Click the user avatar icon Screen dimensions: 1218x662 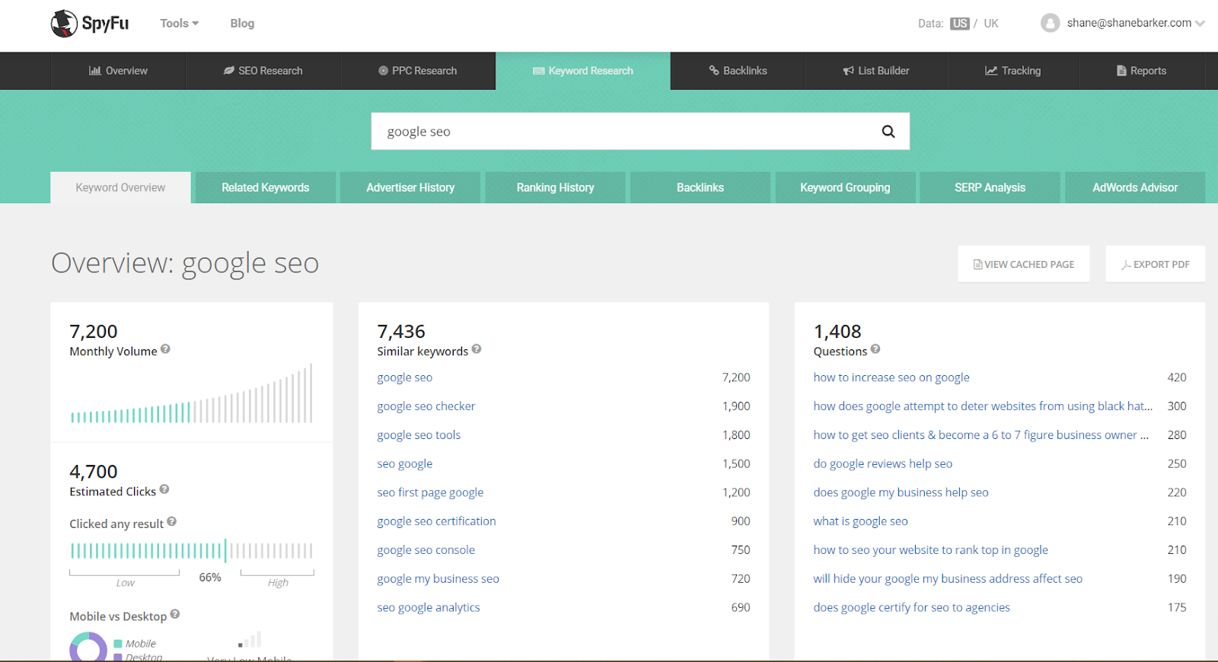1051,23
